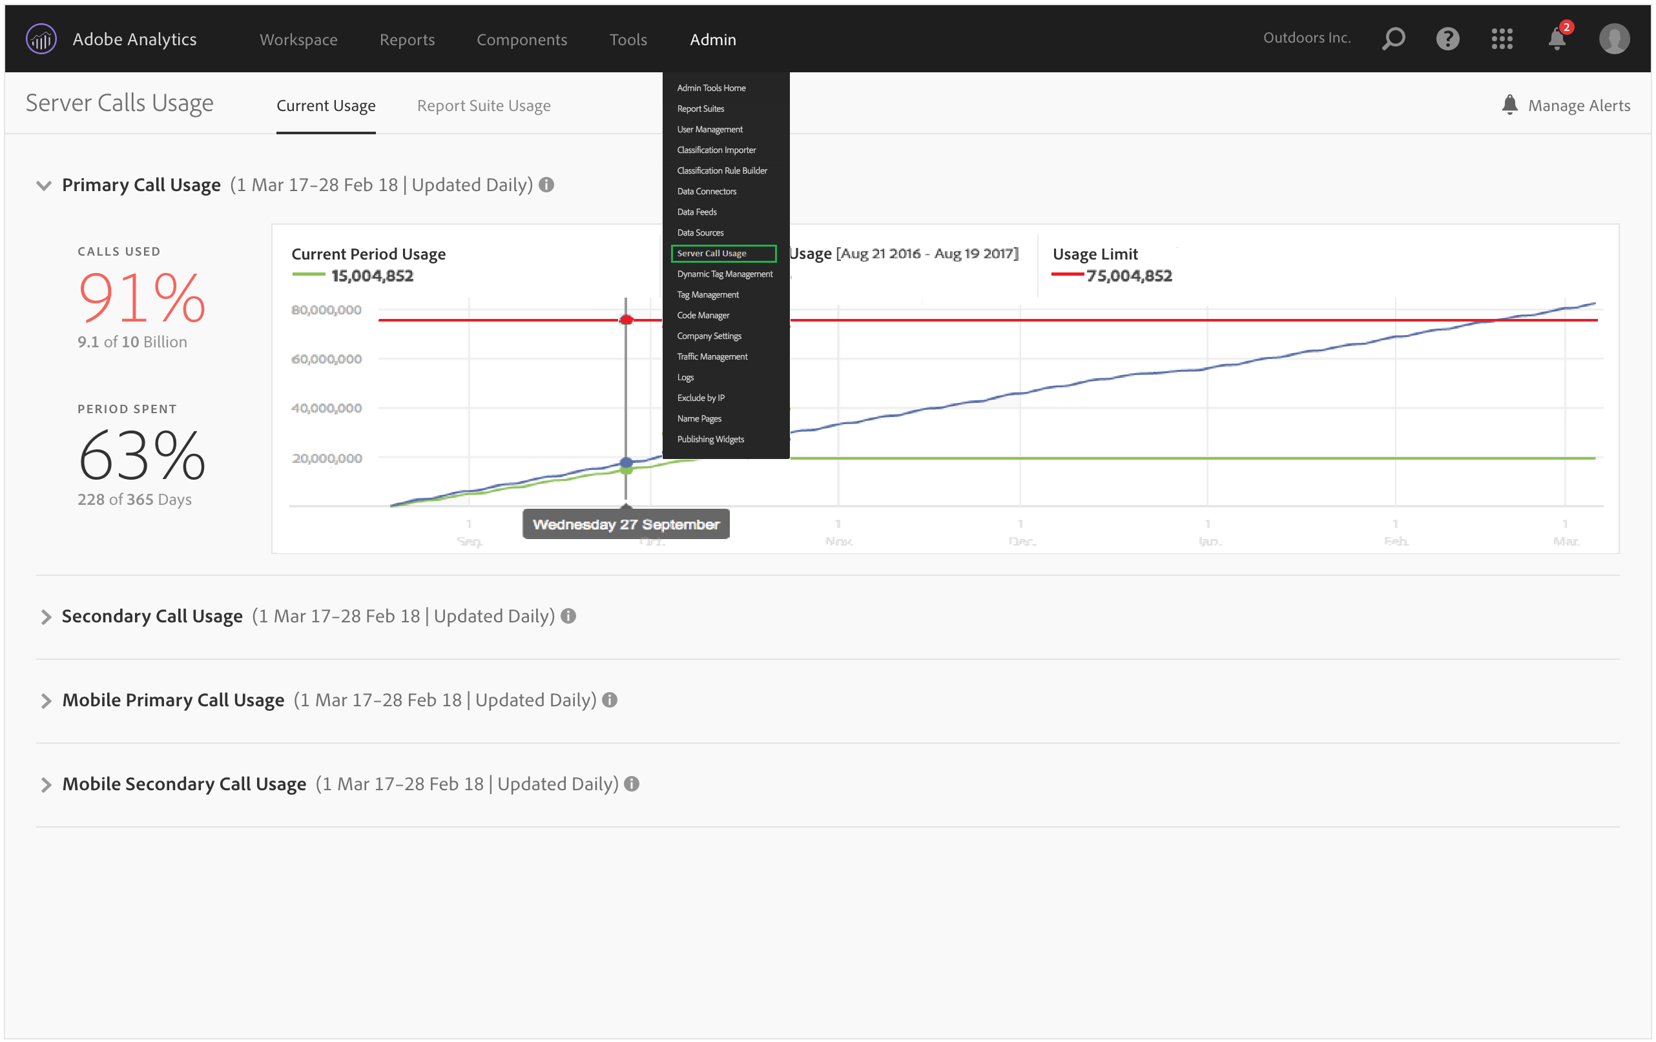Click the Adobe Analytics logo icon
The height and width of the screenshot is (1042, 1656).
41,39
